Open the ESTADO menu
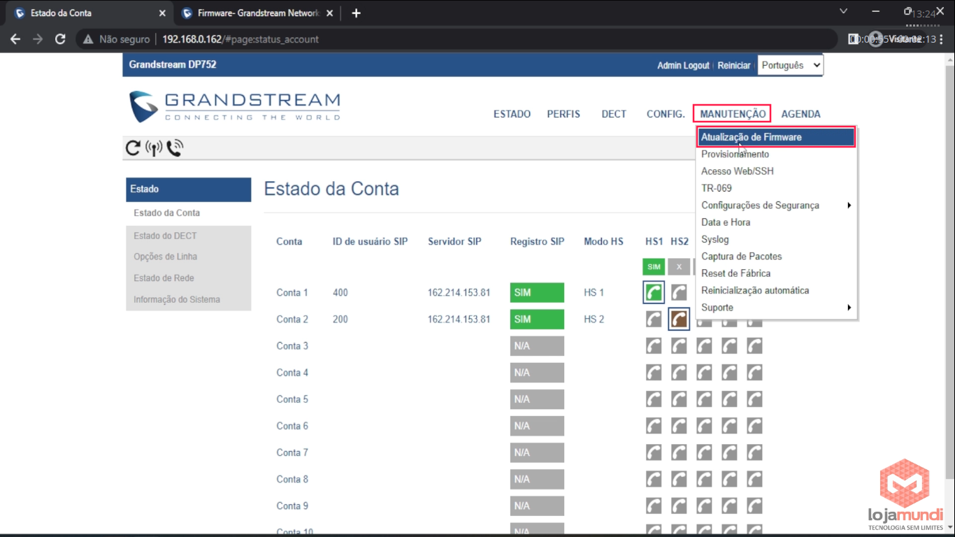This screenshot has width=955, height=537. [512, 114]
